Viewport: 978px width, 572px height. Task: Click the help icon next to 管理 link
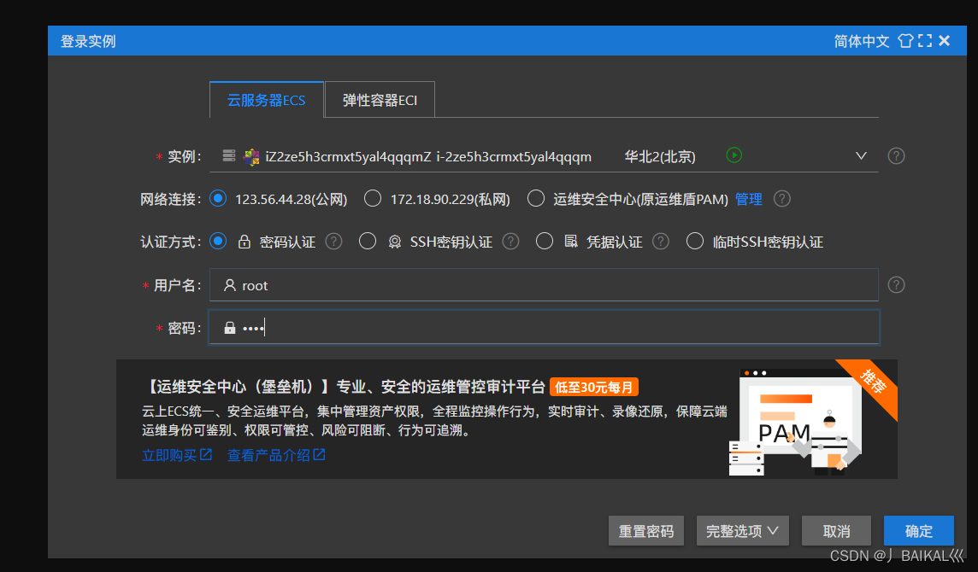781,199
